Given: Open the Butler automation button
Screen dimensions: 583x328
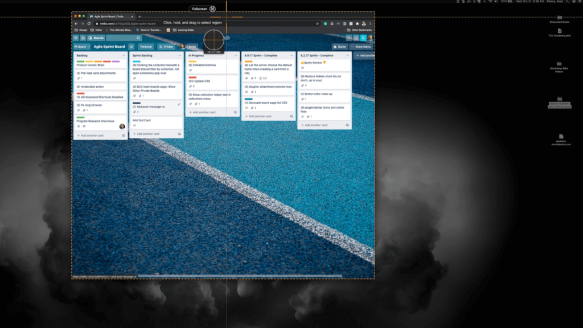Looking at the screenshot, I should point(339,47).
